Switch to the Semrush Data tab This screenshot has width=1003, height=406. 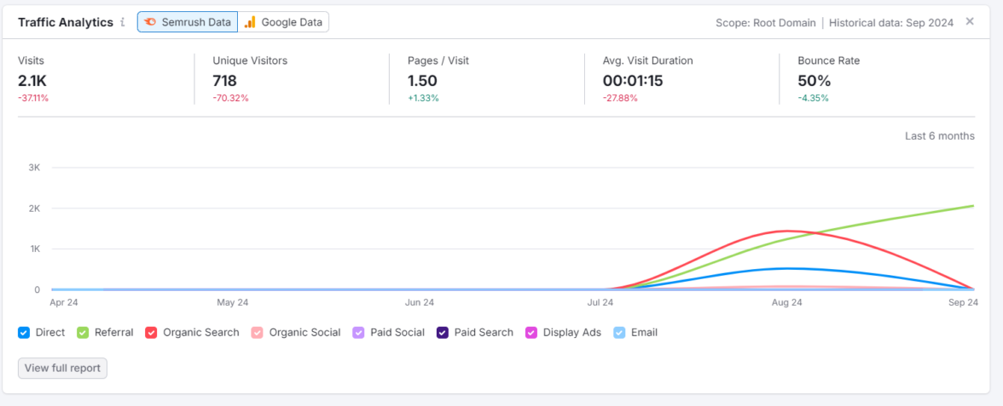187,22
